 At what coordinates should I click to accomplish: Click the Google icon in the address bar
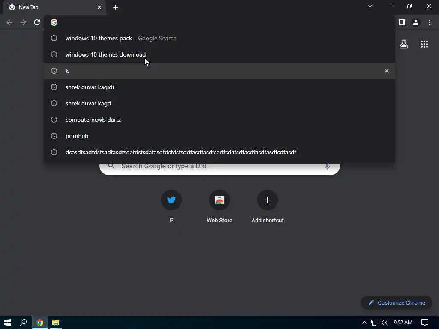pyautogui.click(x=54, y=22)
